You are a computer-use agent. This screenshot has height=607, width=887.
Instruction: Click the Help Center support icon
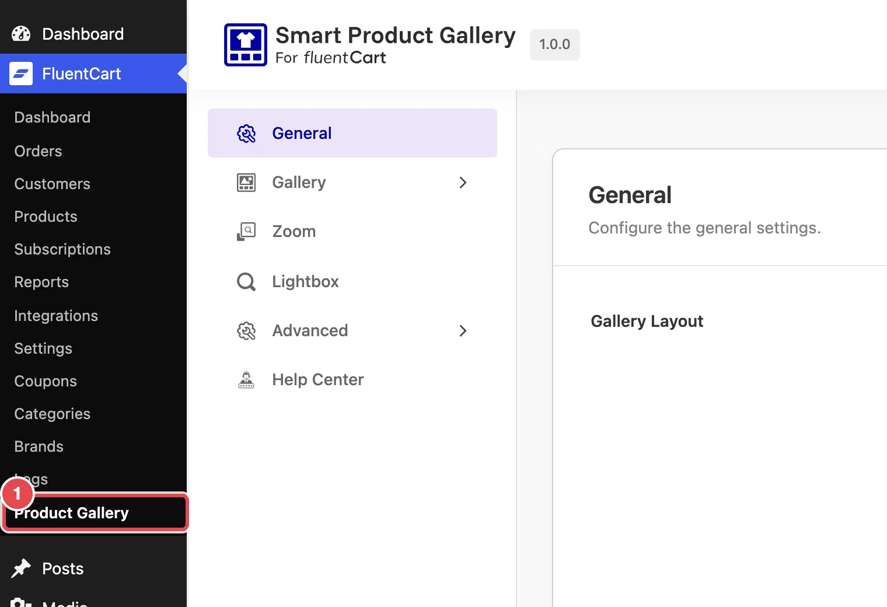246,380
